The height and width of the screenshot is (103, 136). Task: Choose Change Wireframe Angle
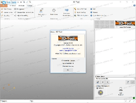click(x=24, y=12)
